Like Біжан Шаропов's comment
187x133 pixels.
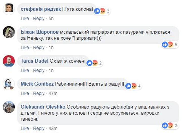[x=25, y=47]
